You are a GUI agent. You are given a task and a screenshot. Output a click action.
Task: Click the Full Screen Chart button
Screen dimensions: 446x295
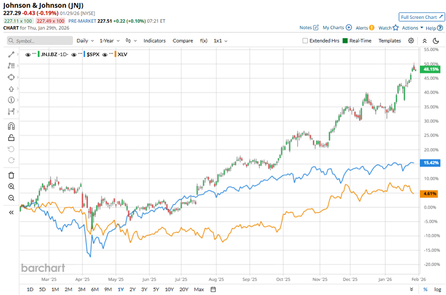click(x=422, y=17)
